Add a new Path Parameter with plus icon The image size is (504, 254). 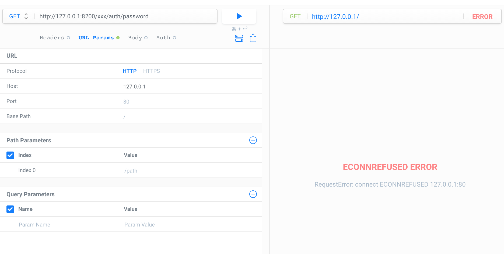[253, 140]
